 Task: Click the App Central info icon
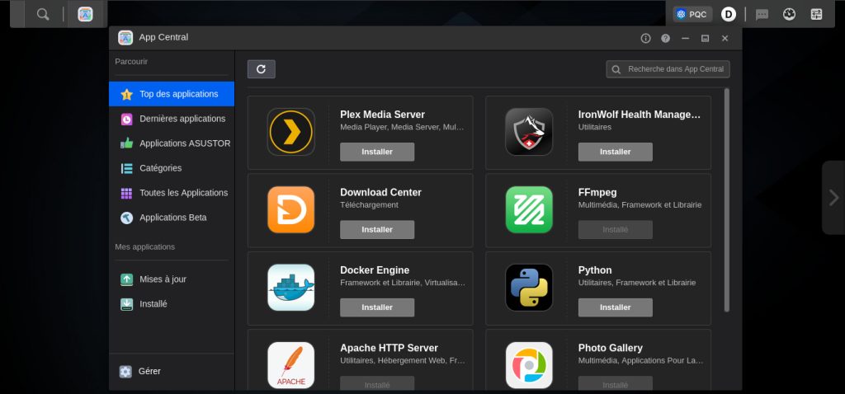coord(645,38)
